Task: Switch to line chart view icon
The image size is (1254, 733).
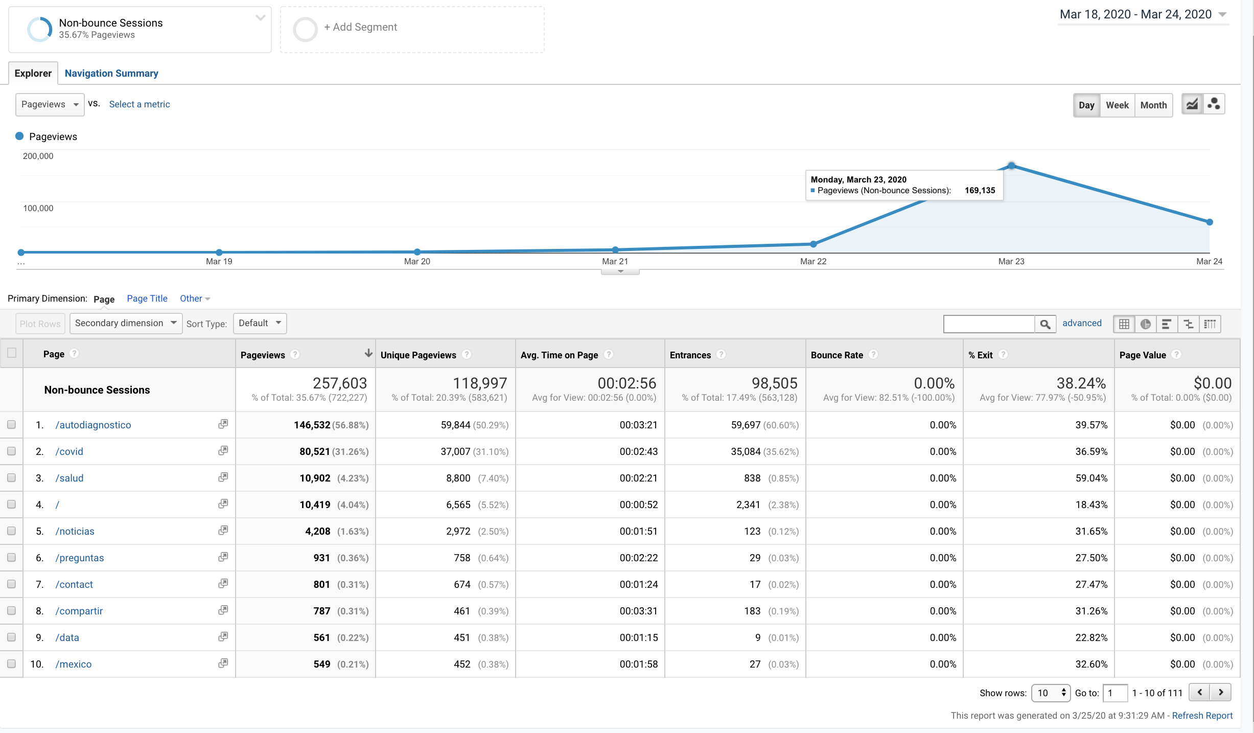Action: (x=1192, y=105)
